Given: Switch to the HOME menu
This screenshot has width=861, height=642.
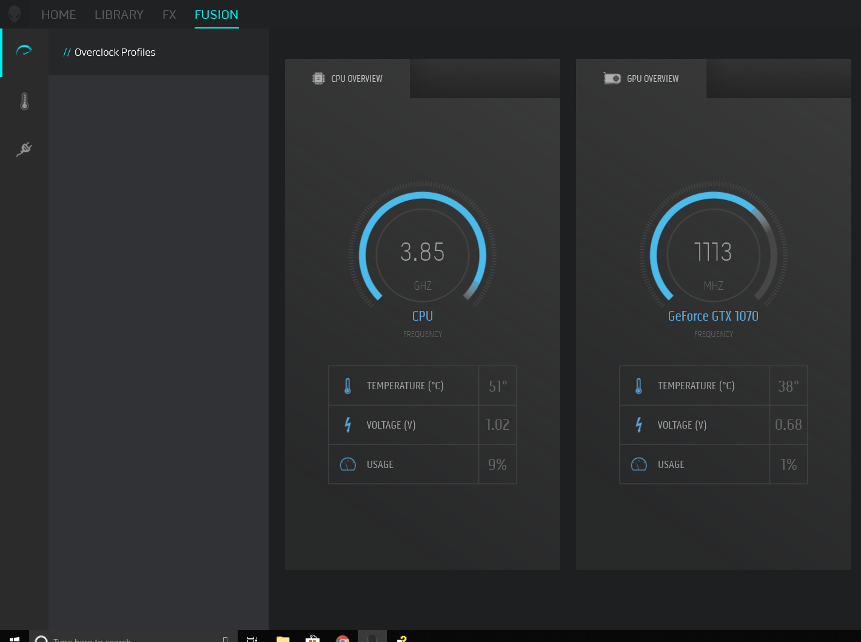Looking at the screenshot, I should tap(58, 14).
